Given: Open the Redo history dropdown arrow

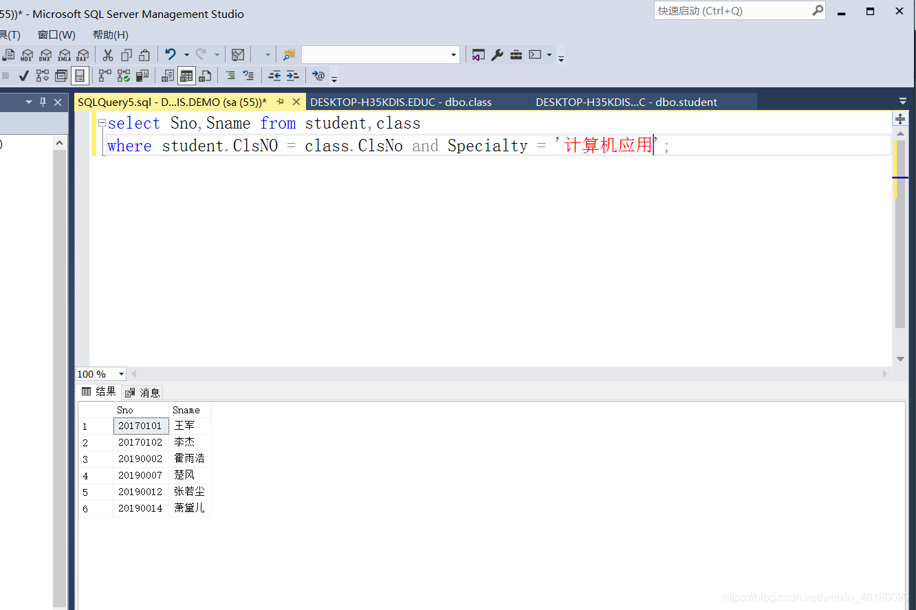Looking at the screenshot, I should (x=217, y=55).
